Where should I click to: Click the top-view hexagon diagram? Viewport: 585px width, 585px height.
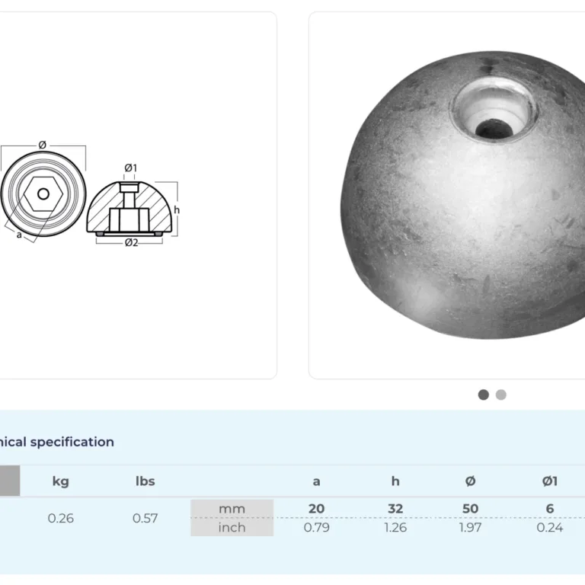43,193
